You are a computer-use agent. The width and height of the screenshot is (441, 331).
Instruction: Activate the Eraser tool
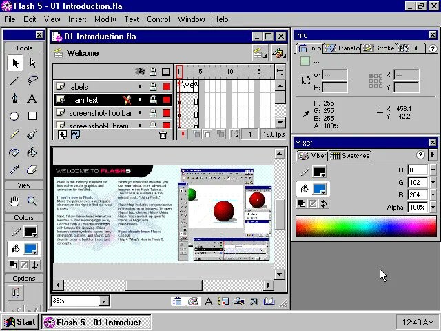[x=32, y=170]
